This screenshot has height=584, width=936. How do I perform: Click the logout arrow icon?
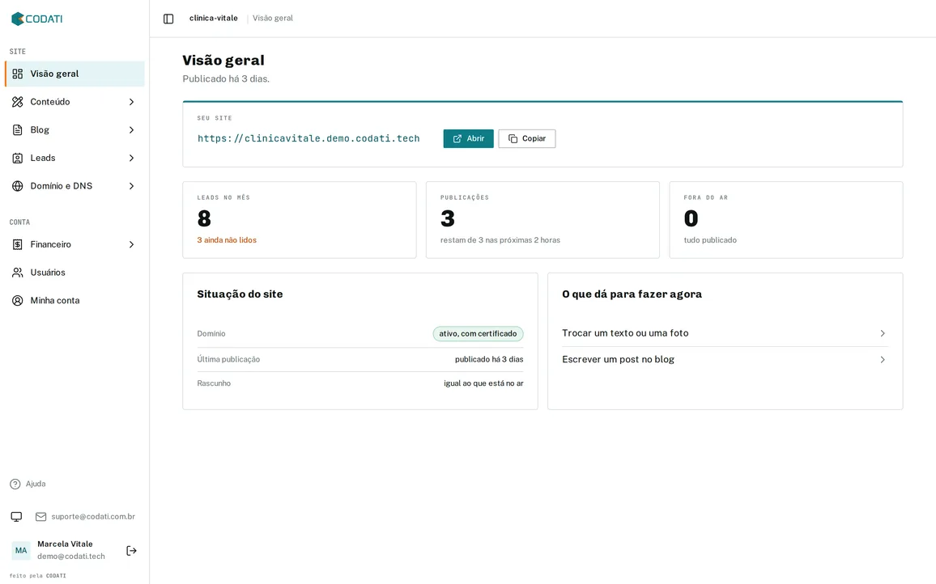132,551
